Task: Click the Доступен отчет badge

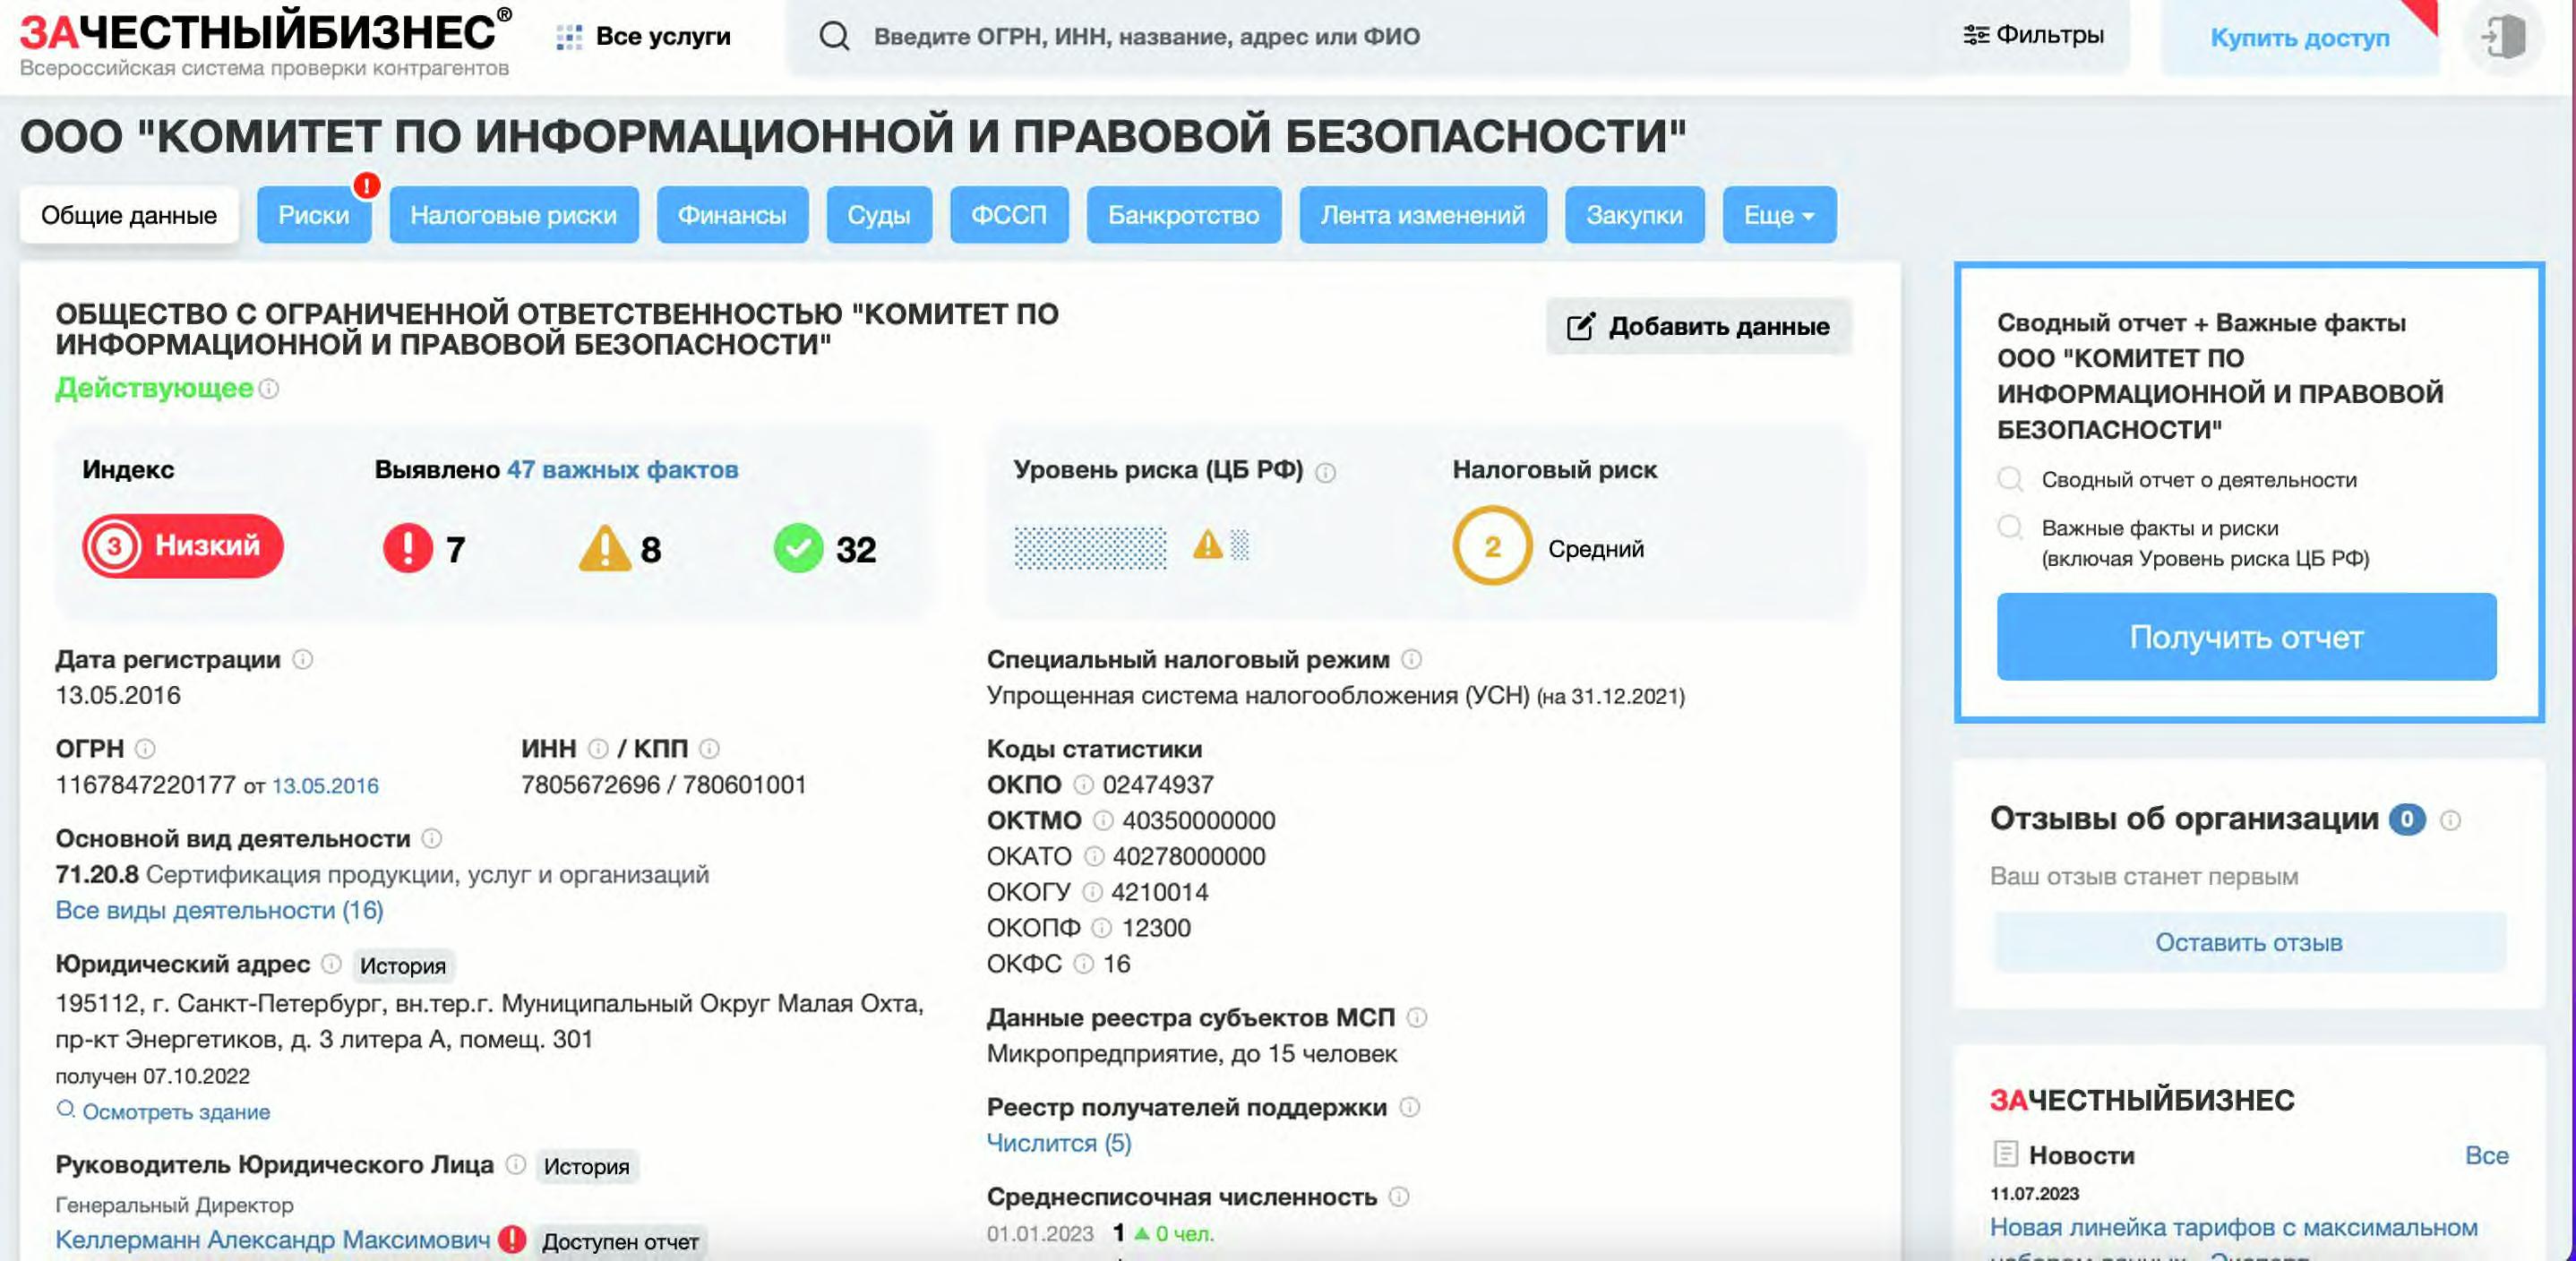Action: (620, 1241)
